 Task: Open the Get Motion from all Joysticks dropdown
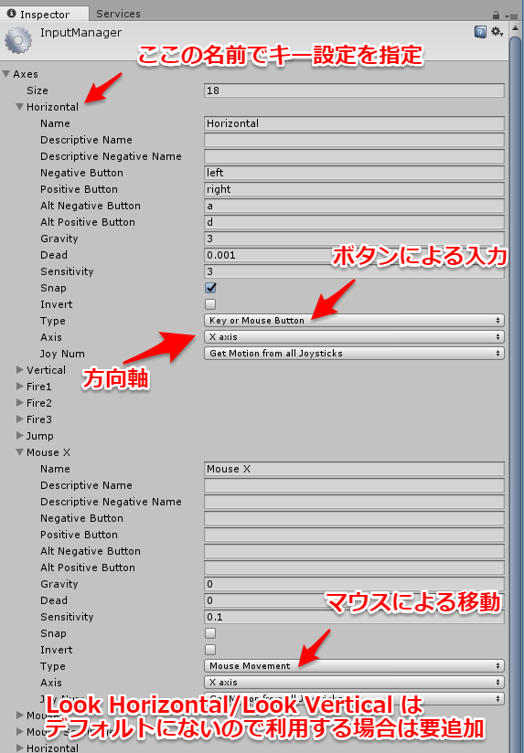(354, 353)
